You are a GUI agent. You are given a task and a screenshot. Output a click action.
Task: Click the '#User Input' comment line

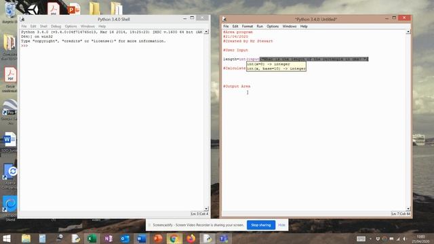point(235,50)
